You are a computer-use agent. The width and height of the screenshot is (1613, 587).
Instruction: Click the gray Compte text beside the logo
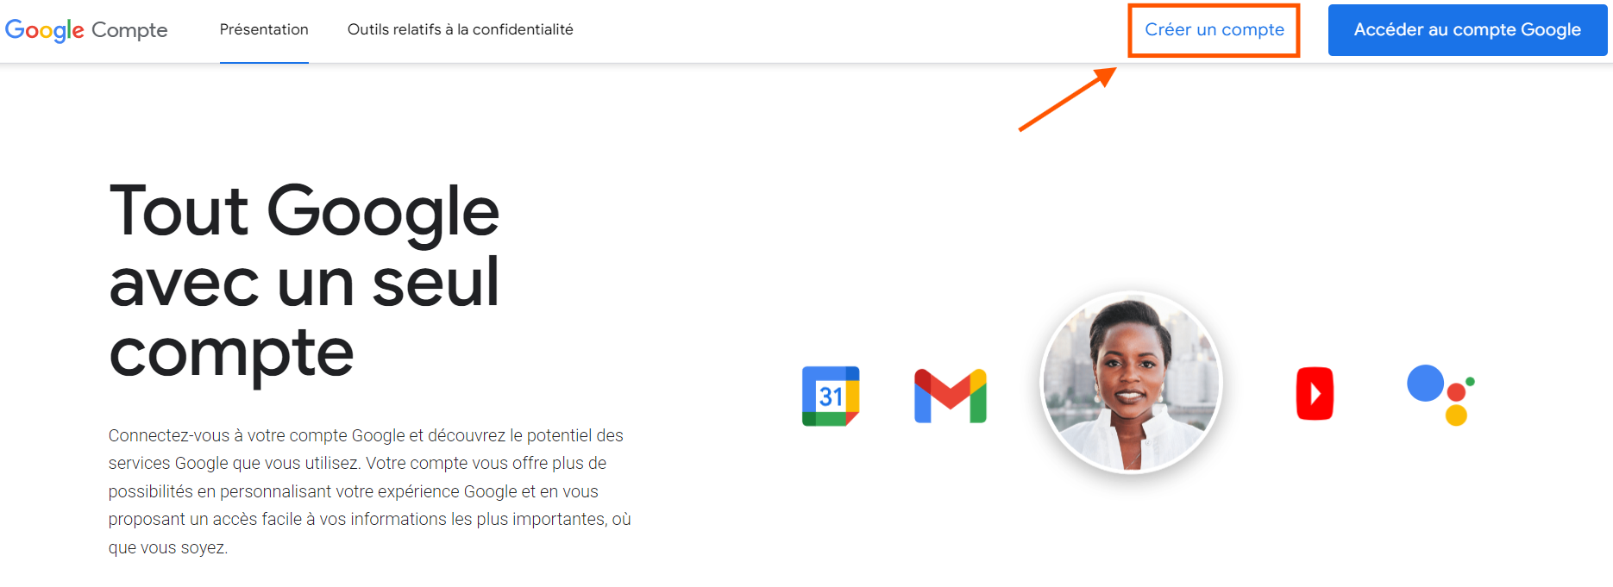tap(129, 30)
